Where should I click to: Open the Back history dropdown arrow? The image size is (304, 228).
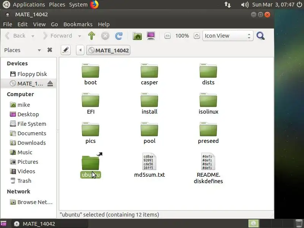tap(33, 36)
